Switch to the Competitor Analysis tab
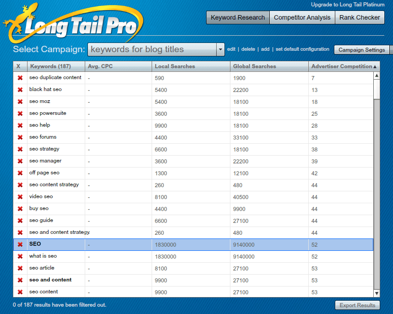This screenshot has width=393, height=314. [x=302, y=17]
